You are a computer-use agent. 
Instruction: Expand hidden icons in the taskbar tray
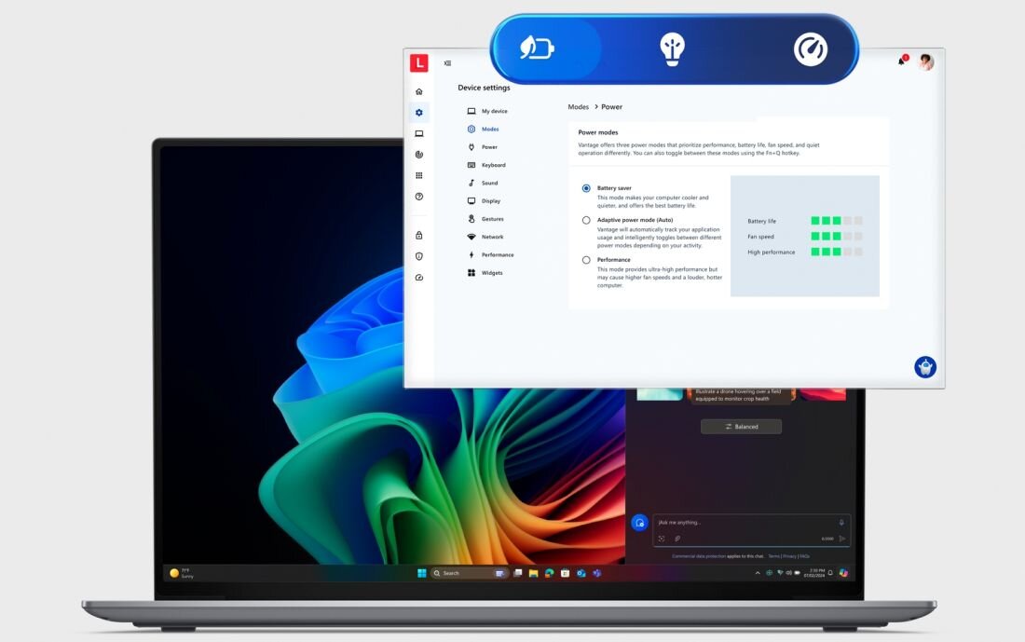coord(756,572)
